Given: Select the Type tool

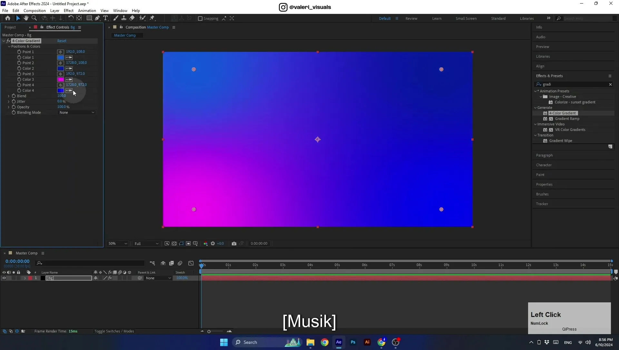Looking at the screenshot, I should point(105,18).
